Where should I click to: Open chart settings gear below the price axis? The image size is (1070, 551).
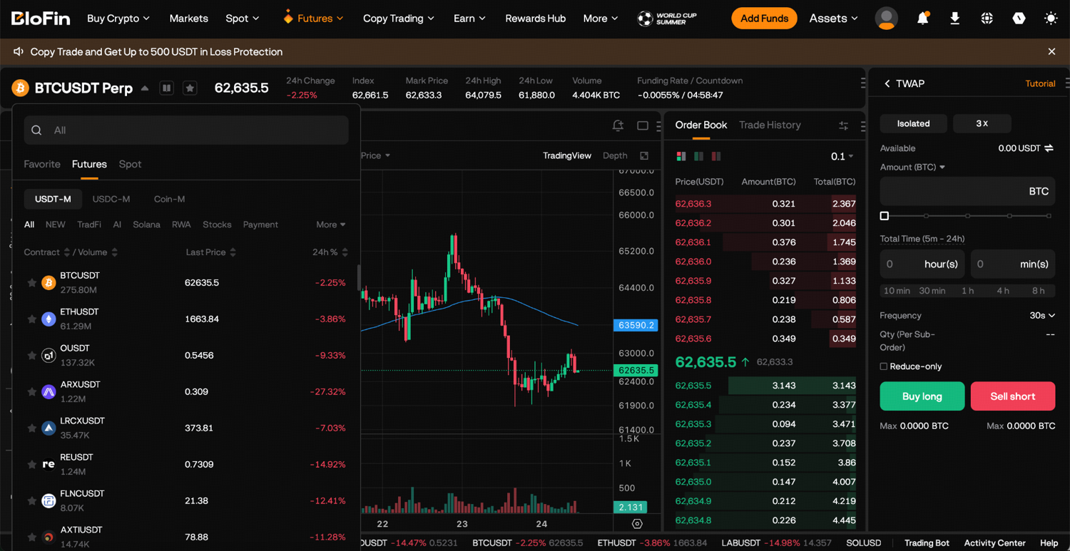[637, 524]
